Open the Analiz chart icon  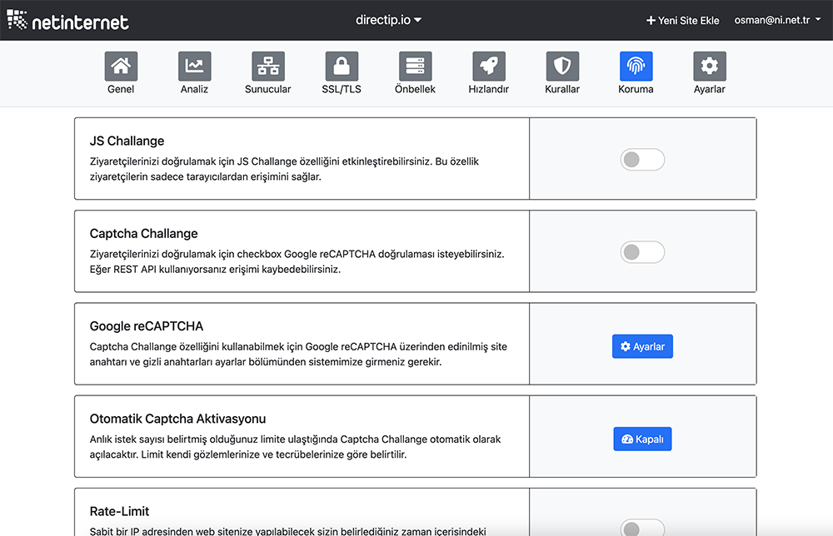[x=194, y=67]
